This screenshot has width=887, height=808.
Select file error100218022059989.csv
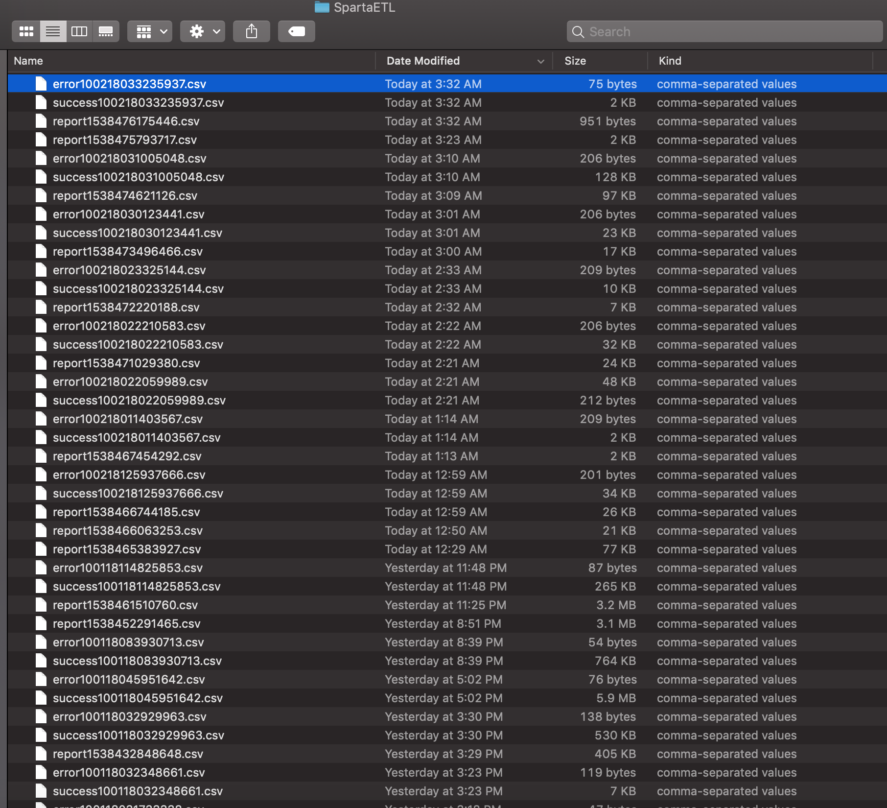(447, 381)
